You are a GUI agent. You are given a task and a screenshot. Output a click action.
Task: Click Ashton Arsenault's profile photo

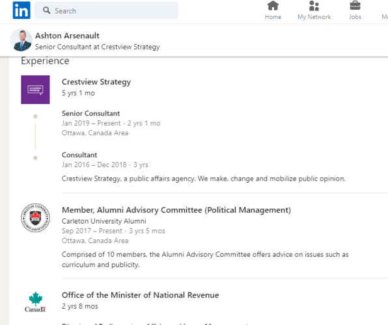coord(21,40)
